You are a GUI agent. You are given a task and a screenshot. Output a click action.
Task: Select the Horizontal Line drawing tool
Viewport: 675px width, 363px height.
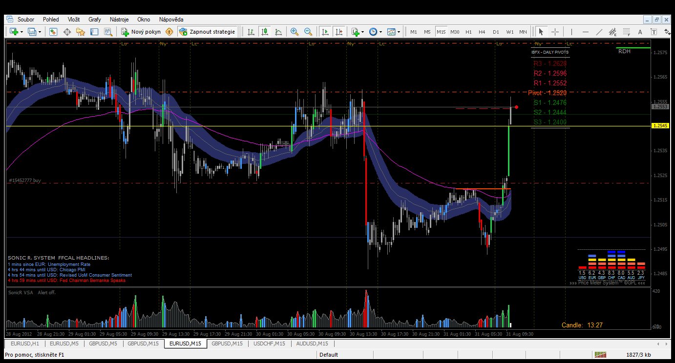[586, 32]
